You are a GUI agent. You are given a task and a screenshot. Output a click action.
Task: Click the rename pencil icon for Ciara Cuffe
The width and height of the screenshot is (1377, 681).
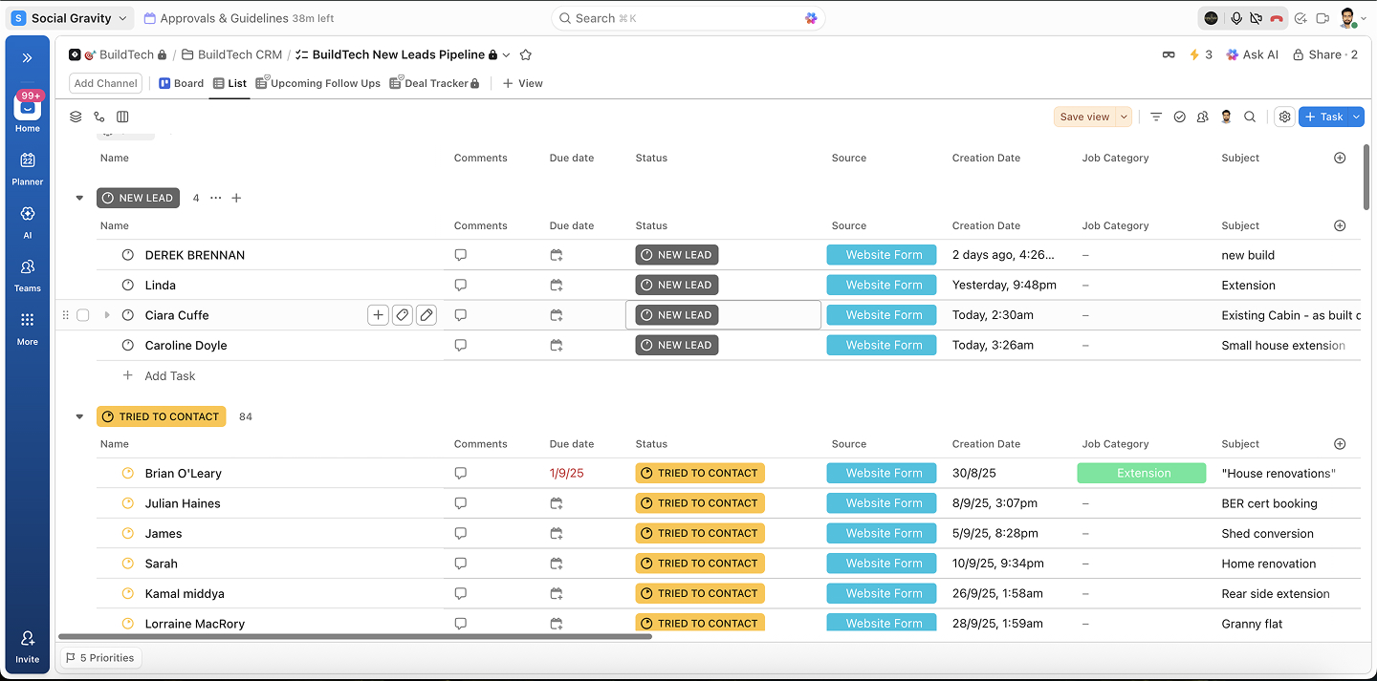tap(426, 315)
